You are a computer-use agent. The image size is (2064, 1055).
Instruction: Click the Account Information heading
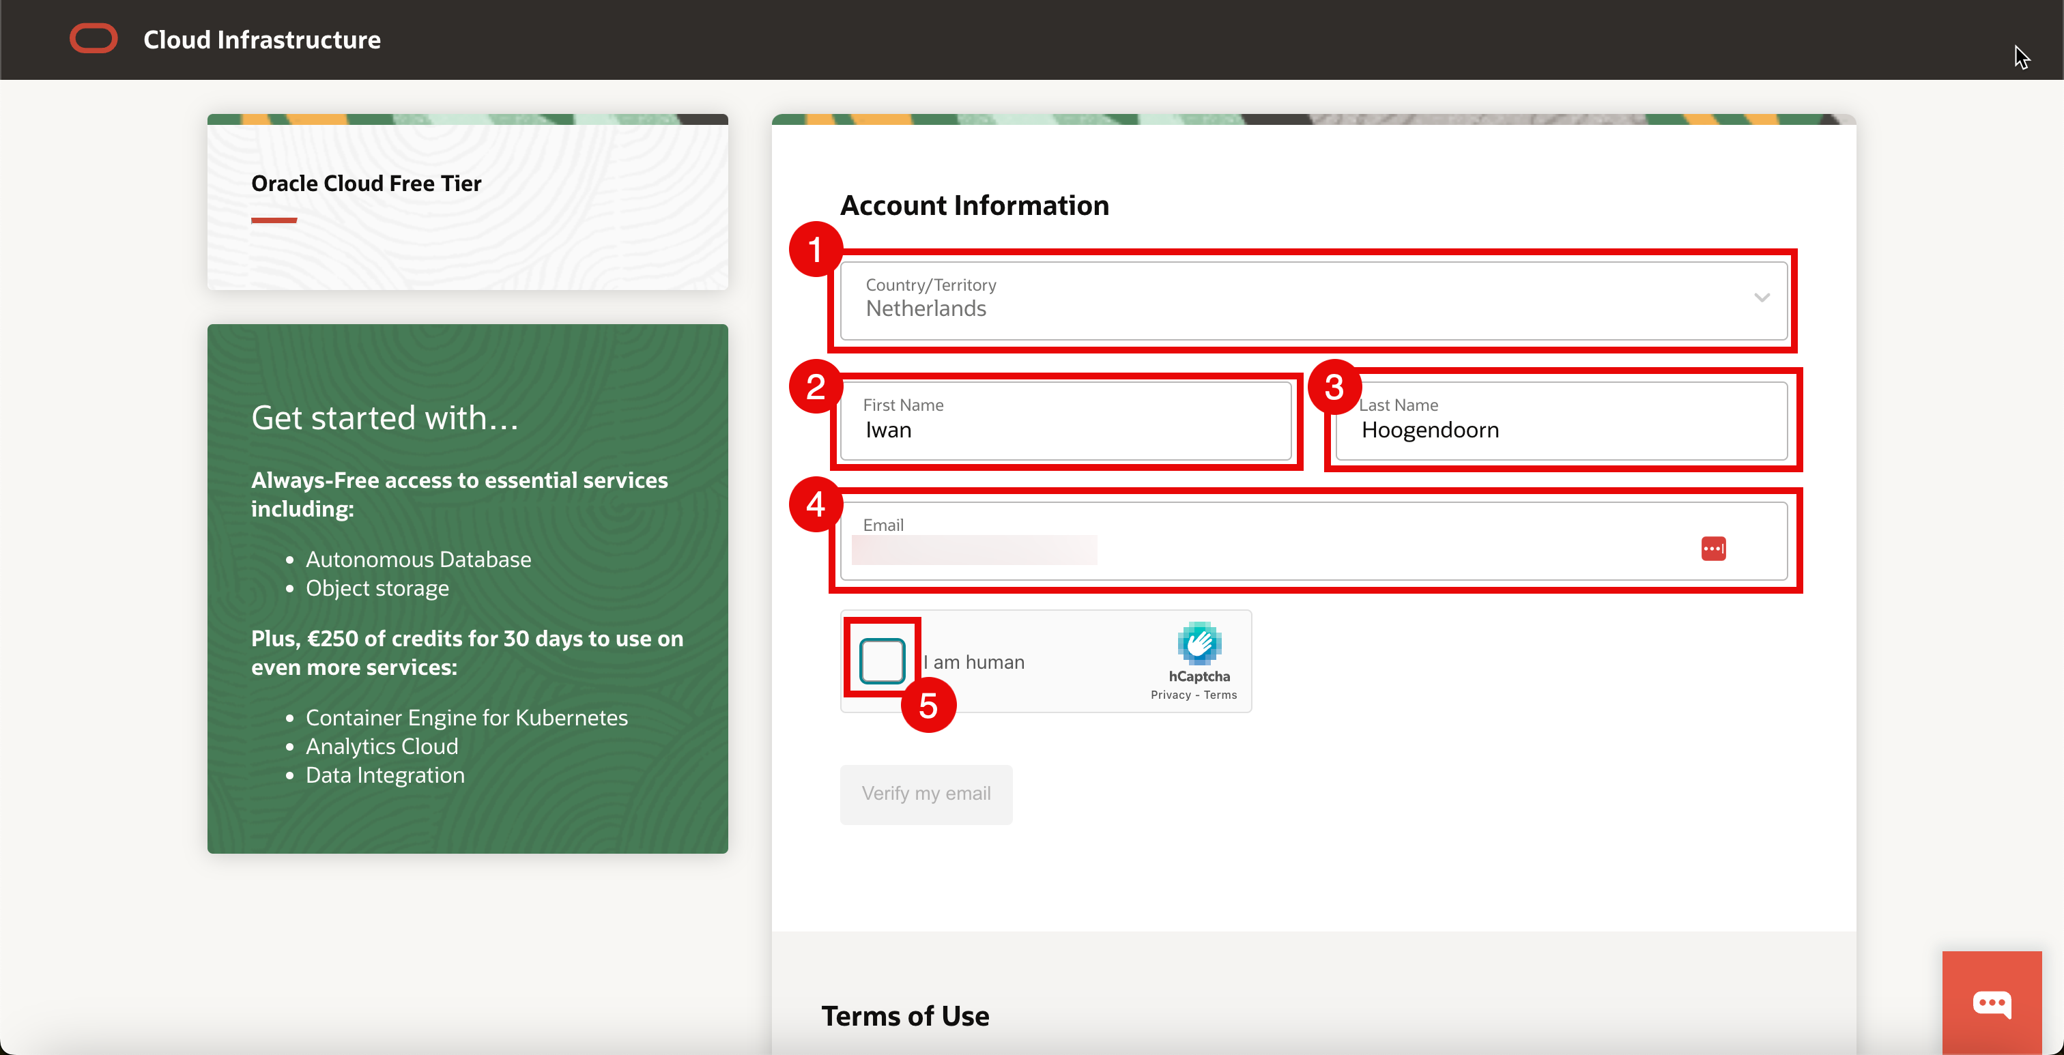[974, 206]
